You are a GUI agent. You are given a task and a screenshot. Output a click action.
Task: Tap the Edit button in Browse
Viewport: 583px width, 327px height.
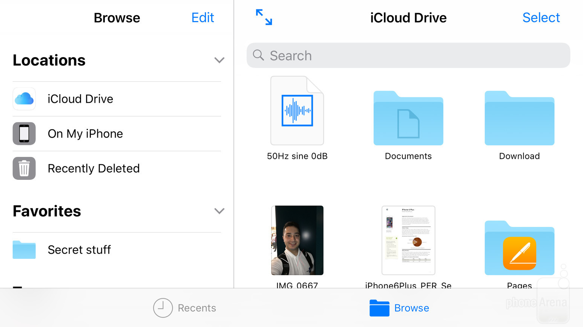[203, 18]
